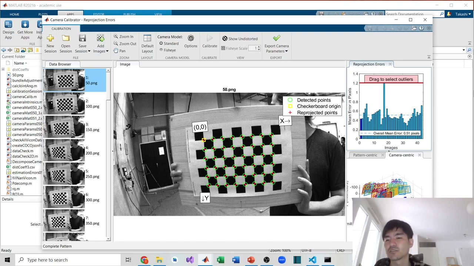The image size is (474, 266).
Task: Expand Export Camera Parameters dropdown
Action: [286, 51]
